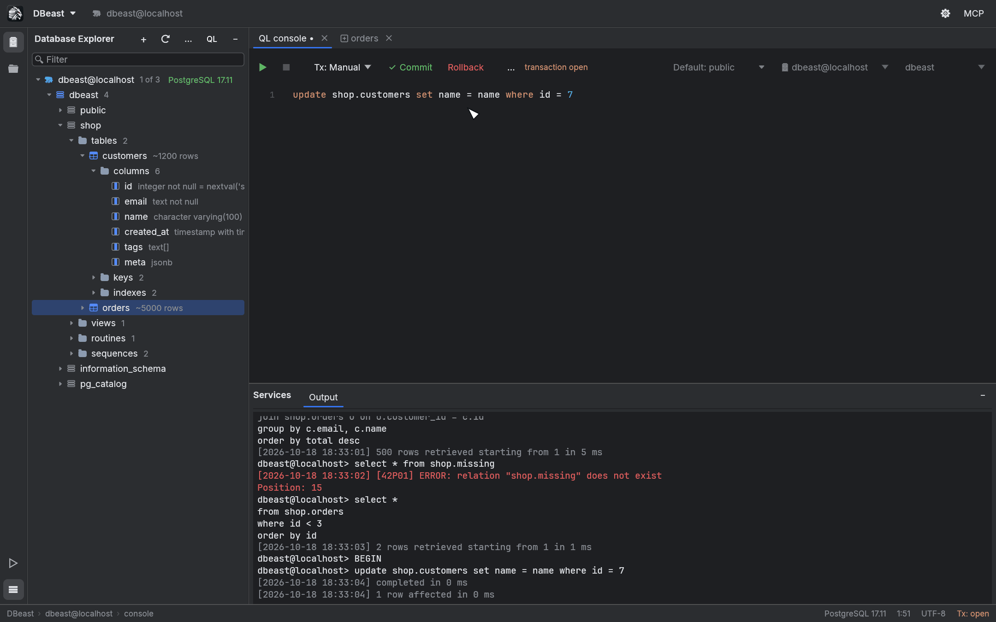Expand the orders table node
Image resolution: width=996 pixels, height=622 pixels.
click(83, 308)
